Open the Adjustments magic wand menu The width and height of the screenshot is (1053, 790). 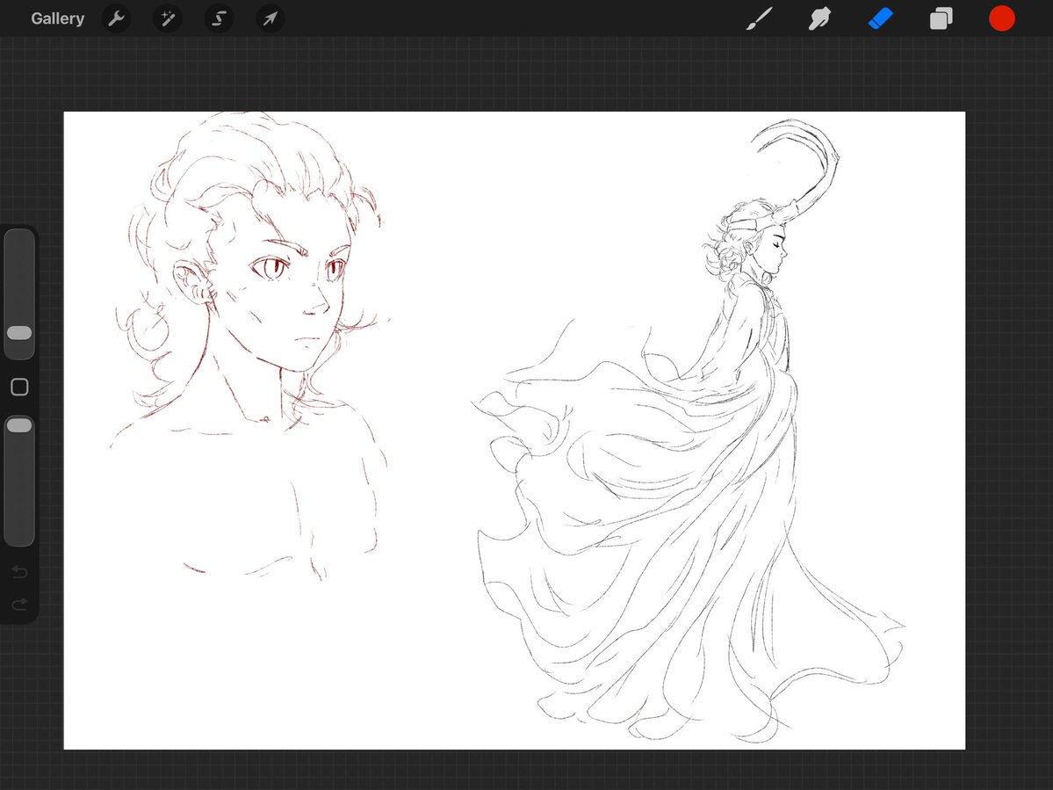(167, 18)
